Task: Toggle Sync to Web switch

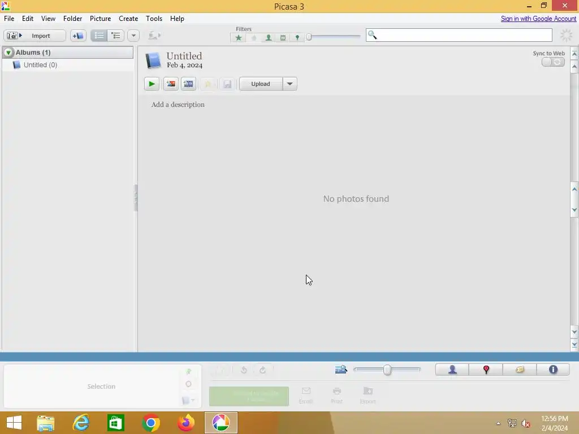Action: pyautogui.click(x=553, y=62)
